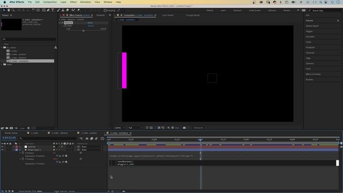Screen dimensions: 343x193
Task: Click the search icon beside Search Help
Action: [309, 11]
